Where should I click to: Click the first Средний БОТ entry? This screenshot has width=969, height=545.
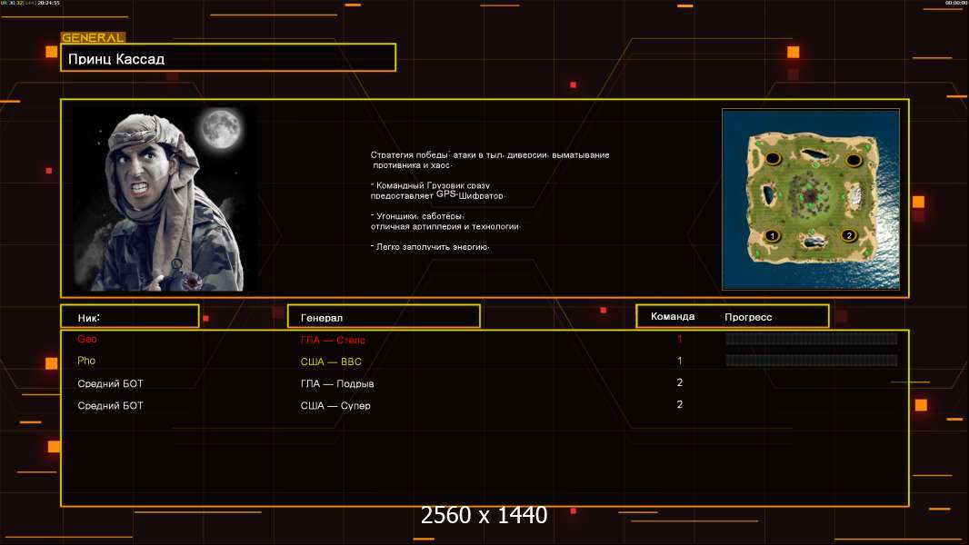coord(110,383)
